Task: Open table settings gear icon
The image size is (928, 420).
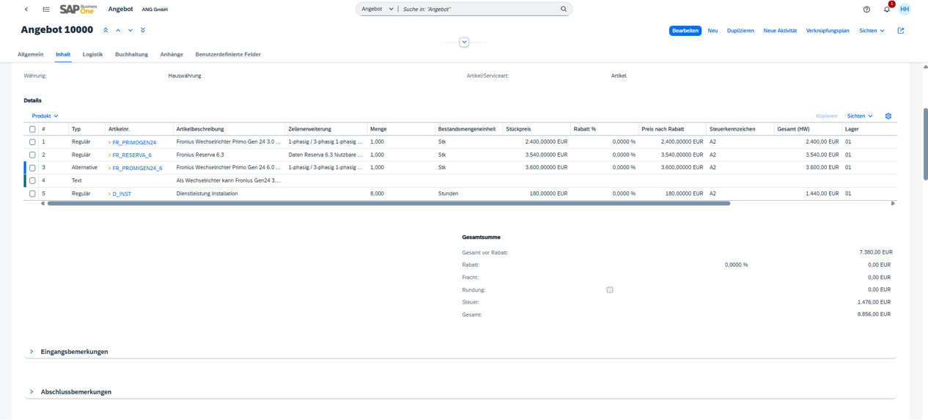Action: [x=888, y=116]
